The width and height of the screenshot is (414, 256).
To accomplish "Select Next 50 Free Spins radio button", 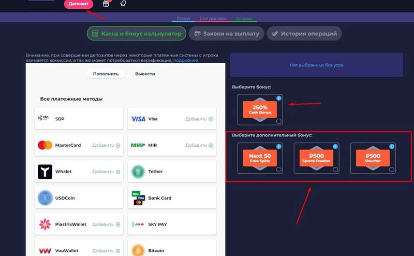I will pos(279,169).
